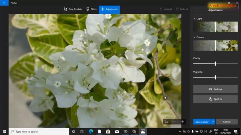
Task: Open the clock showing 01/06/2021
Action: [x=226, y=132]
